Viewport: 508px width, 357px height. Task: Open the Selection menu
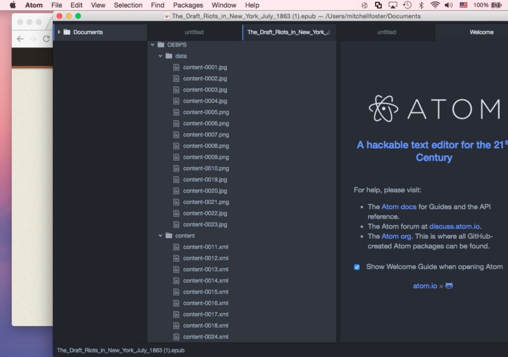(128, 5)
